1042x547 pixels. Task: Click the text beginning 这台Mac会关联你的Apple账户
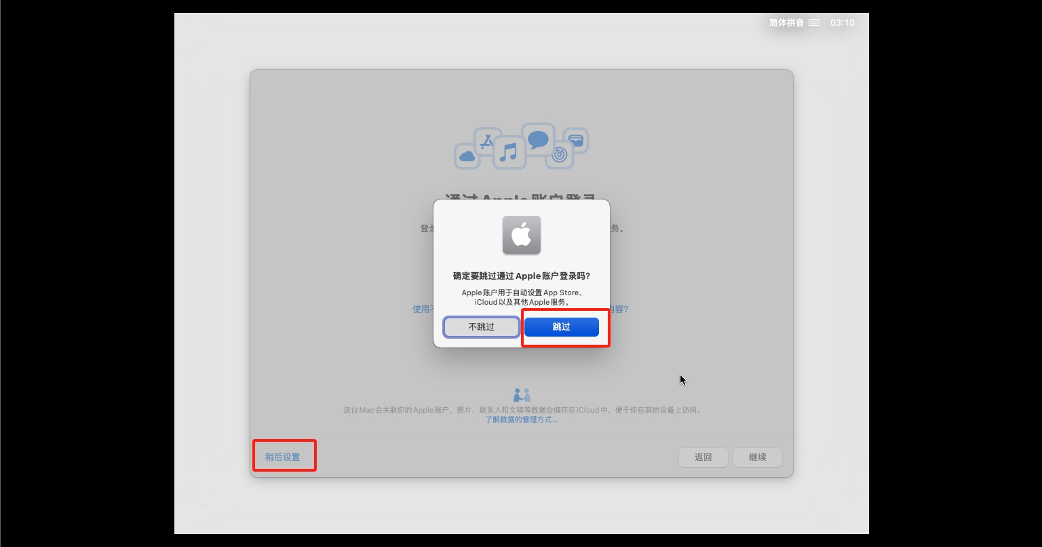[x=522, y=410]
